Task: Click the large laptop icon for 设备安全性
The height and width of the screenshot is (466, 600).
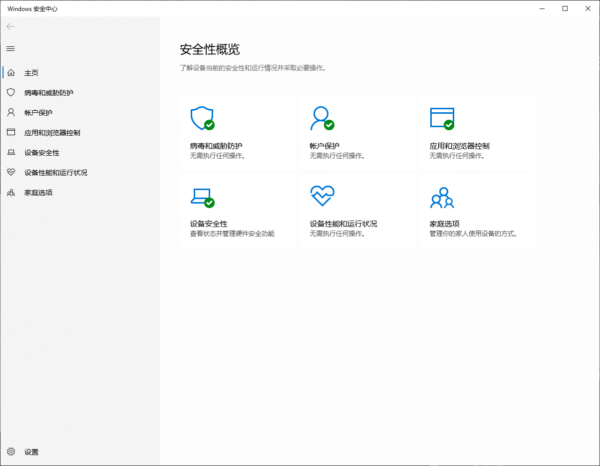Action: coord(202,197)
